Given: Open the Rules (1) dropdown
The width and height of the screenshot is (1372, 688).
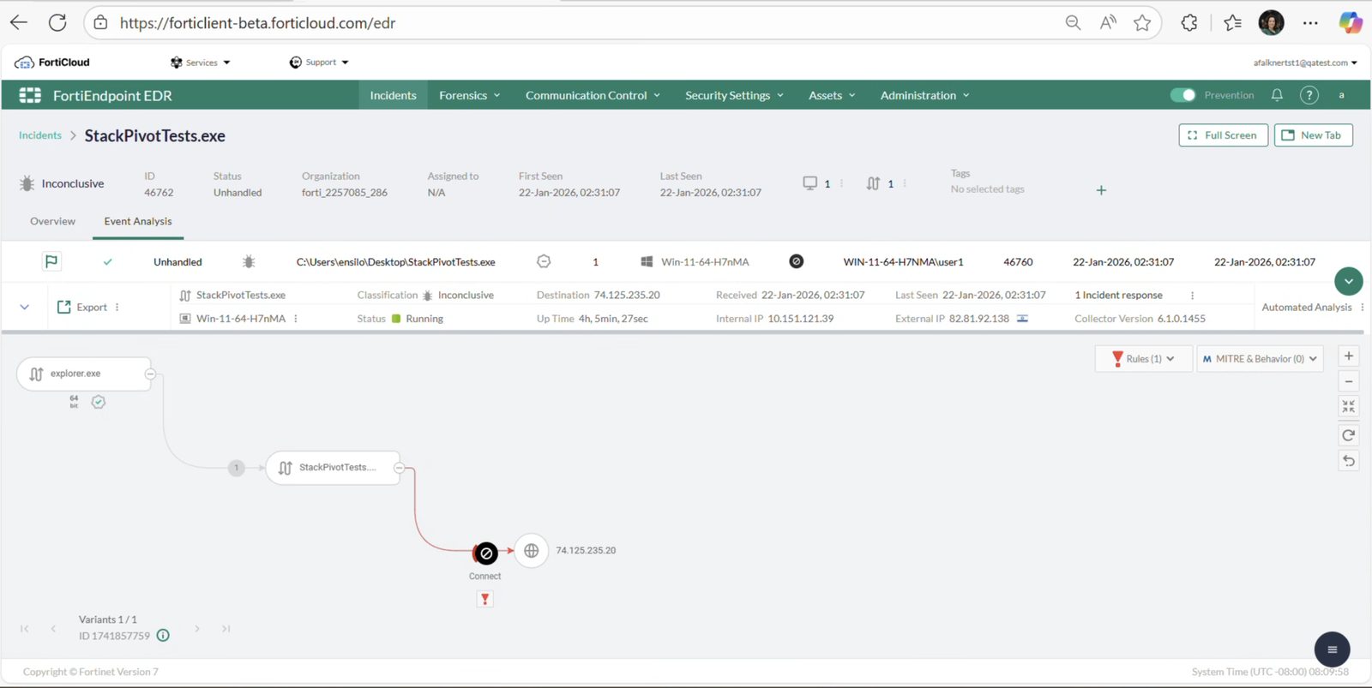Looking at the screenshot, I should pos(1143,359).
